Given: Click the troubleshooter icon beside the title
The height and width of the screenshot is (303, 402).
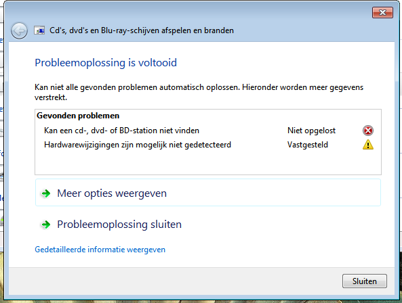Looking at the screenshot, I should coord(39,30).
